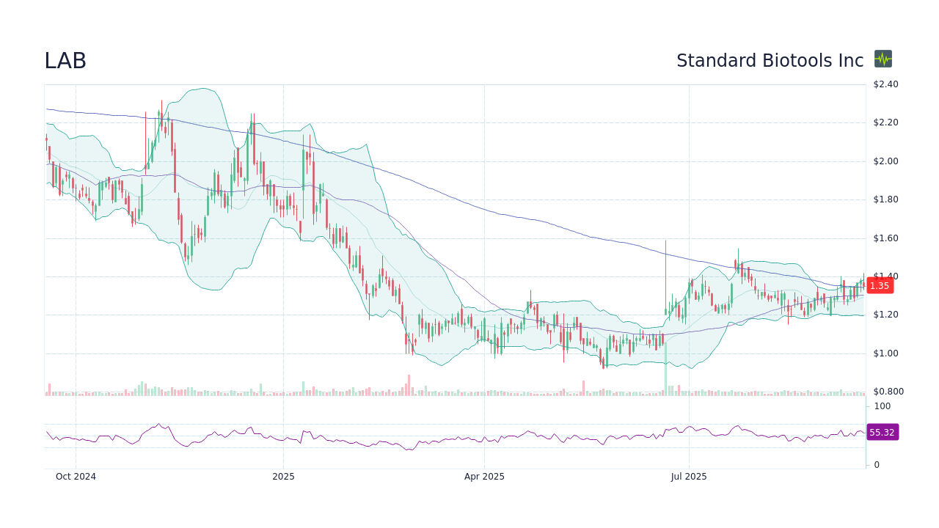Viewport: 939px width, 528px height.
Task: Click the $2.40 price axis label
Action: pyautogui.click(x=885, y=84)
